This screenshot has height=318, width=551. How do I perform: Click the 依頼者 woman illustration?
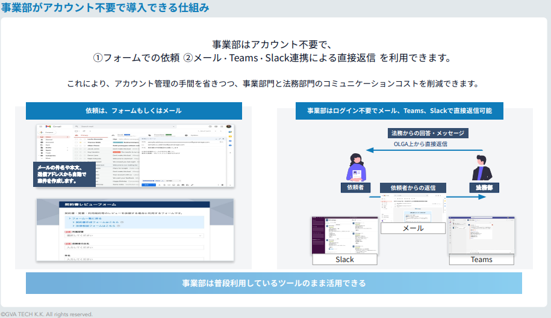pos(356,168)
